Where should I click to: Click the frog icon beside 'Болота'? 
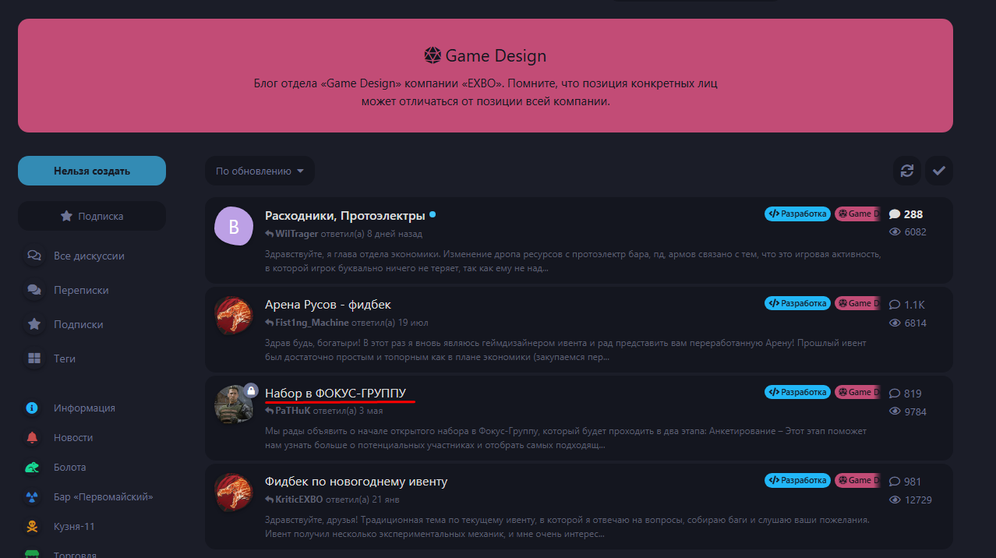pos(32,467)
